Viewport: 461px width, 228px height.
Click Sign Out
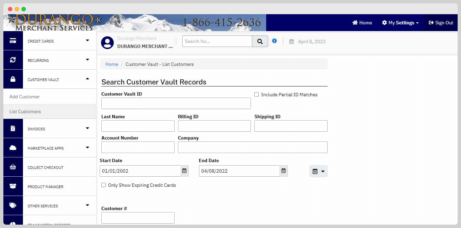coord(441,23)
